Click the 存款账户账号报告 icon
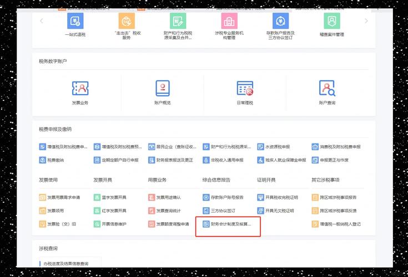 (206, 197)
